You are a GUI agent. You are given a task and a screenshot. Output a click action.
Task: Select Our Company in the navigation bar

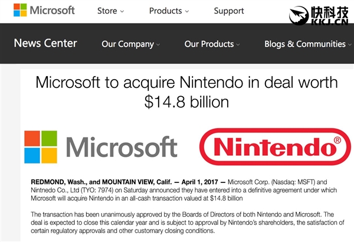tap(127, 44)
